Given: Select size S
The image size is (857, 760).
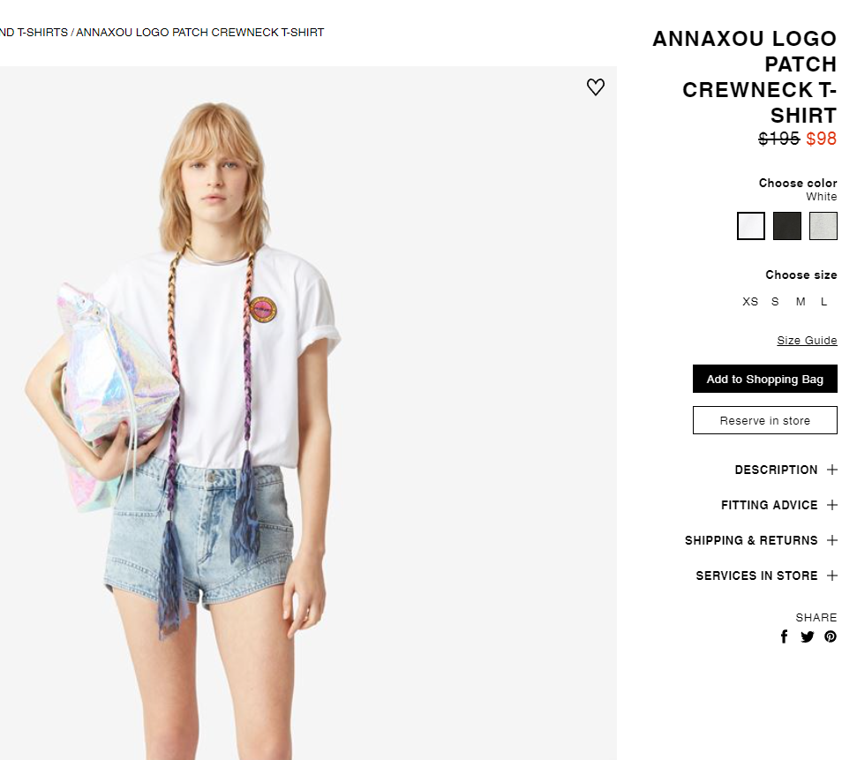Looking at the screenshot, I should pyautogui.click(x=775, y=301).
